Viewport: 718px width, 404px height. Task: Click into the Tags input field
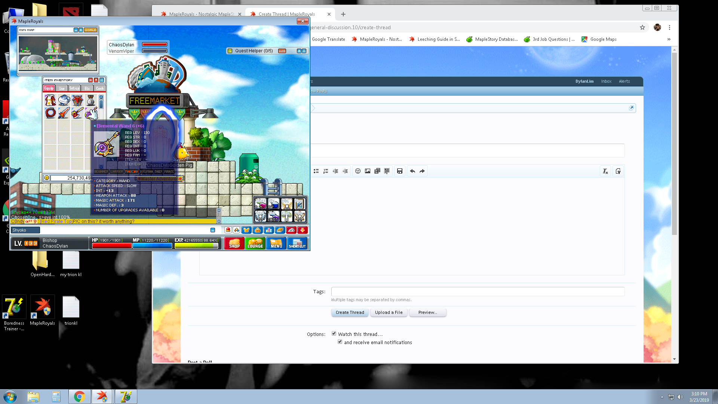[x=478, y=291]
